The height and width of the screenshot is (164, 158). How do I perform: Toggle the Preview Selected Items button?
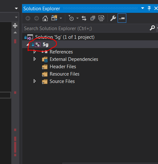[122, 18]
